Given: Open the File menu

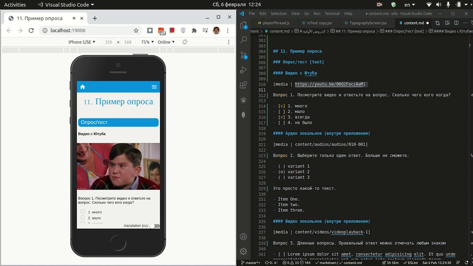Looking at the screenshot, I should coord(252,14).
